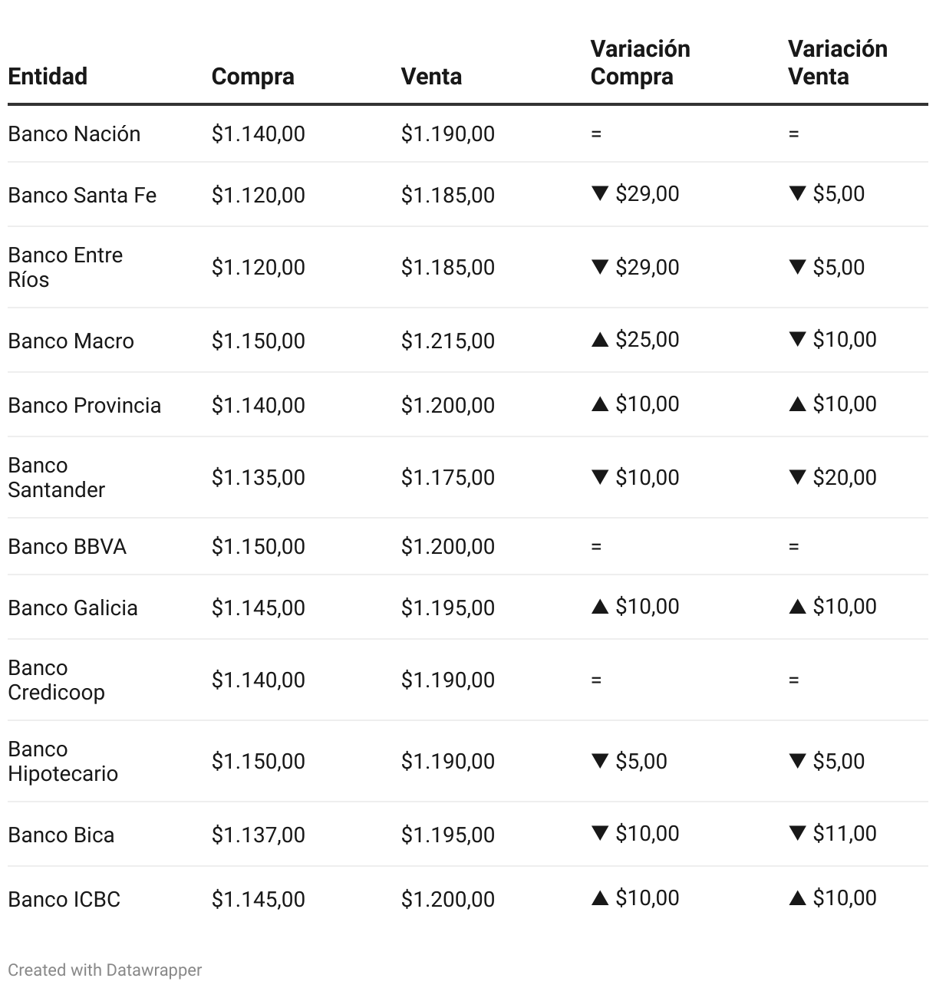
Task: Open the Created with Datawrapper link
Action: (x=105, y=970)
